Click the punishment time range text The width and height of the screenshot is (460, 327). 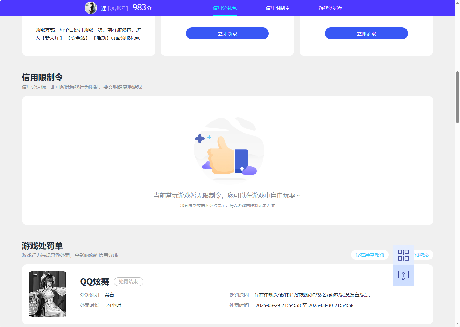coord(305,305)
